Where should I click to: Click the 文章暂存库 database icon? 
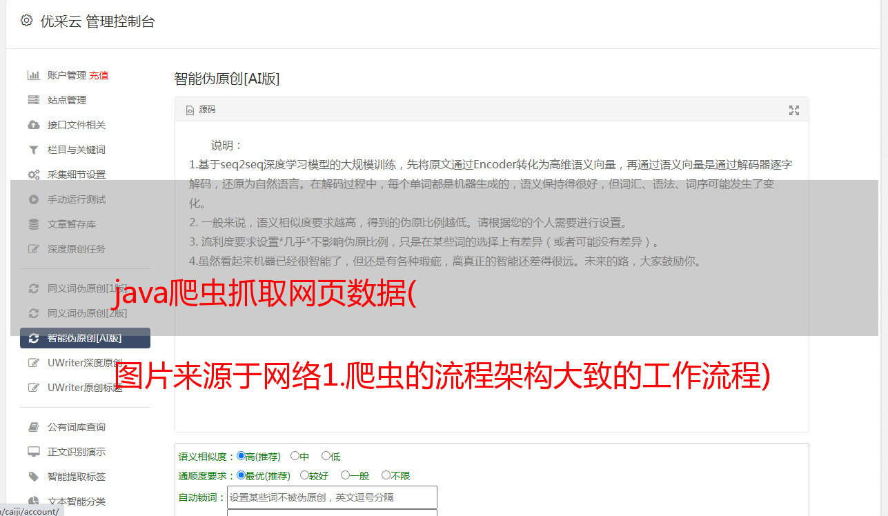[33, 224]
